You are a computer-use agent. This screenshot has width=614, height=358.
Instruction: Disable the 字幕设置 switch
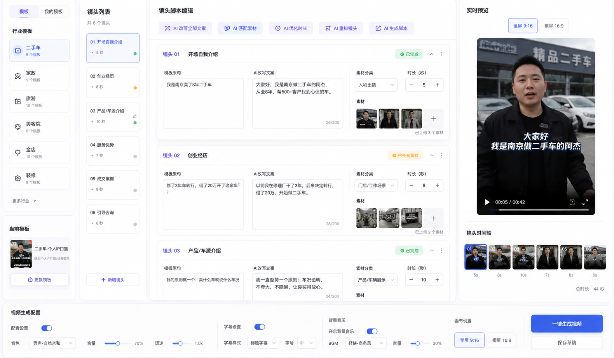point(260,327)
